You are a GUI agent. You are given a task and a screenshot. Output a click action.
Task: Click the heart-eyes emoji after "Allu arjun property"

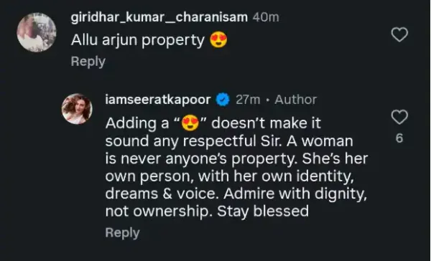[x=218, y=40]
